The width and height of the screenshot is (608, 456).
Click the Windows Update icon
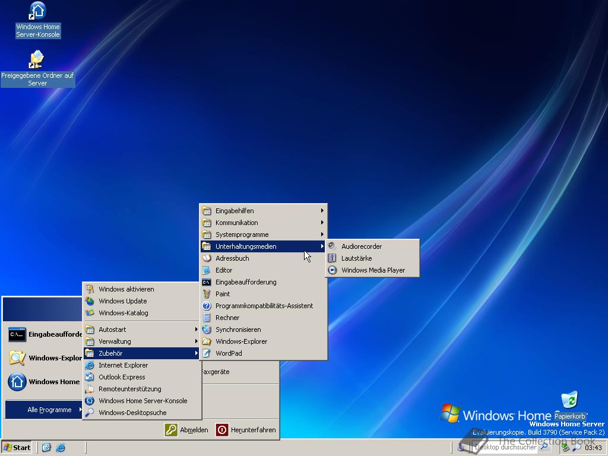click(x=90, y=301)
